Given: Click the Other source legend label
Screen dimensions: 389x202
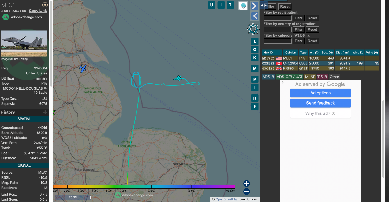Looking at the screenshot, I should [334, 77].
